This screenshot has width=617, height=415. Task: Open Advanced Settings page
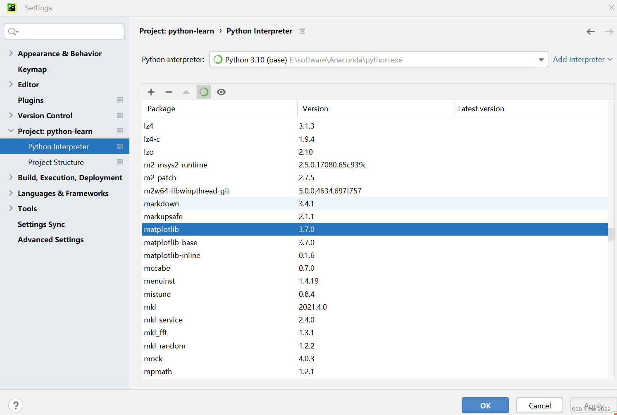pyautogui.click(x=50, y=240)
